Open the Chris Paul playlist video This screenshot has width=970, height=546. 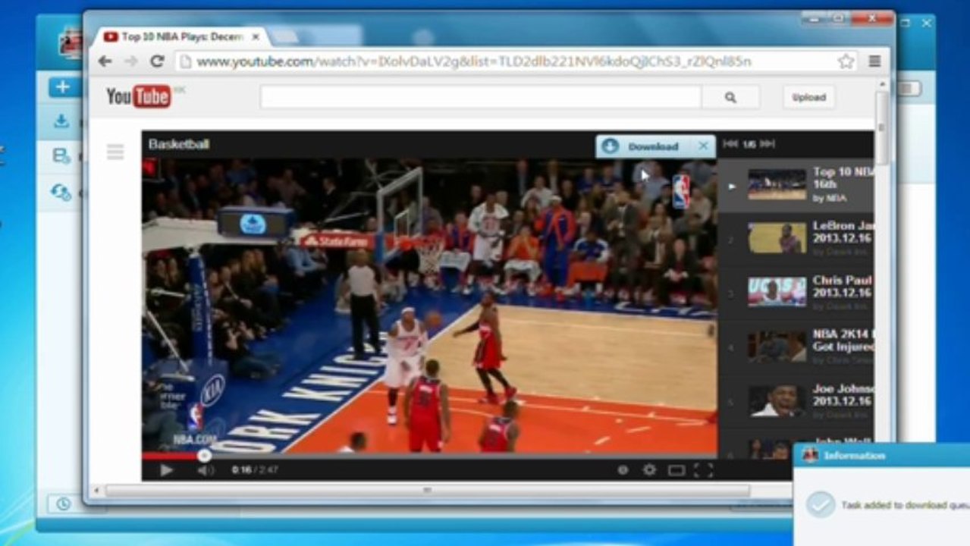pyautogui.click(x=795, y=292)
